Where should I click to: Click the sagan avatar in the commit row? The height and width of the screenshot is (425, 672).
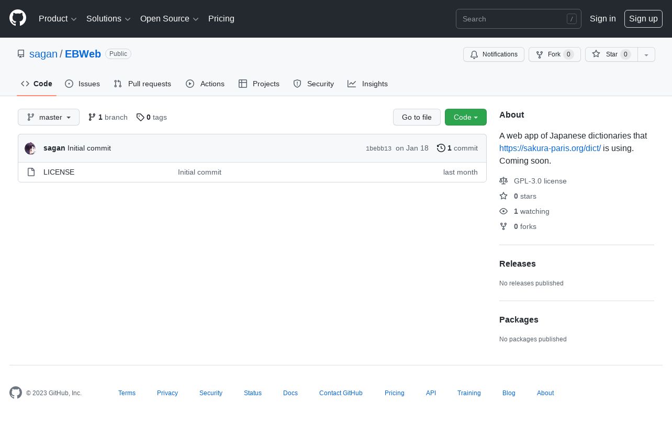click(x=30, y=148)
